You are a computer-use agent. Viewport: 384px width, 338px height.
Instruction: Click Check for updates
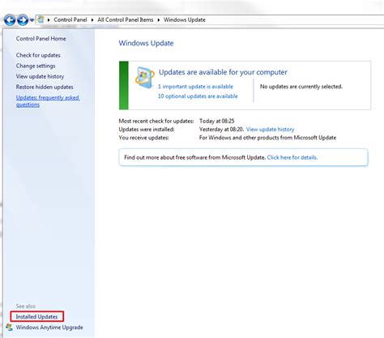tap(38, 55)
